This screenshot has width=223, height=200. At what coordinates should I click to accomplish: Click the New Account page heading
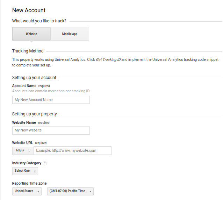(x=29, y=10)
